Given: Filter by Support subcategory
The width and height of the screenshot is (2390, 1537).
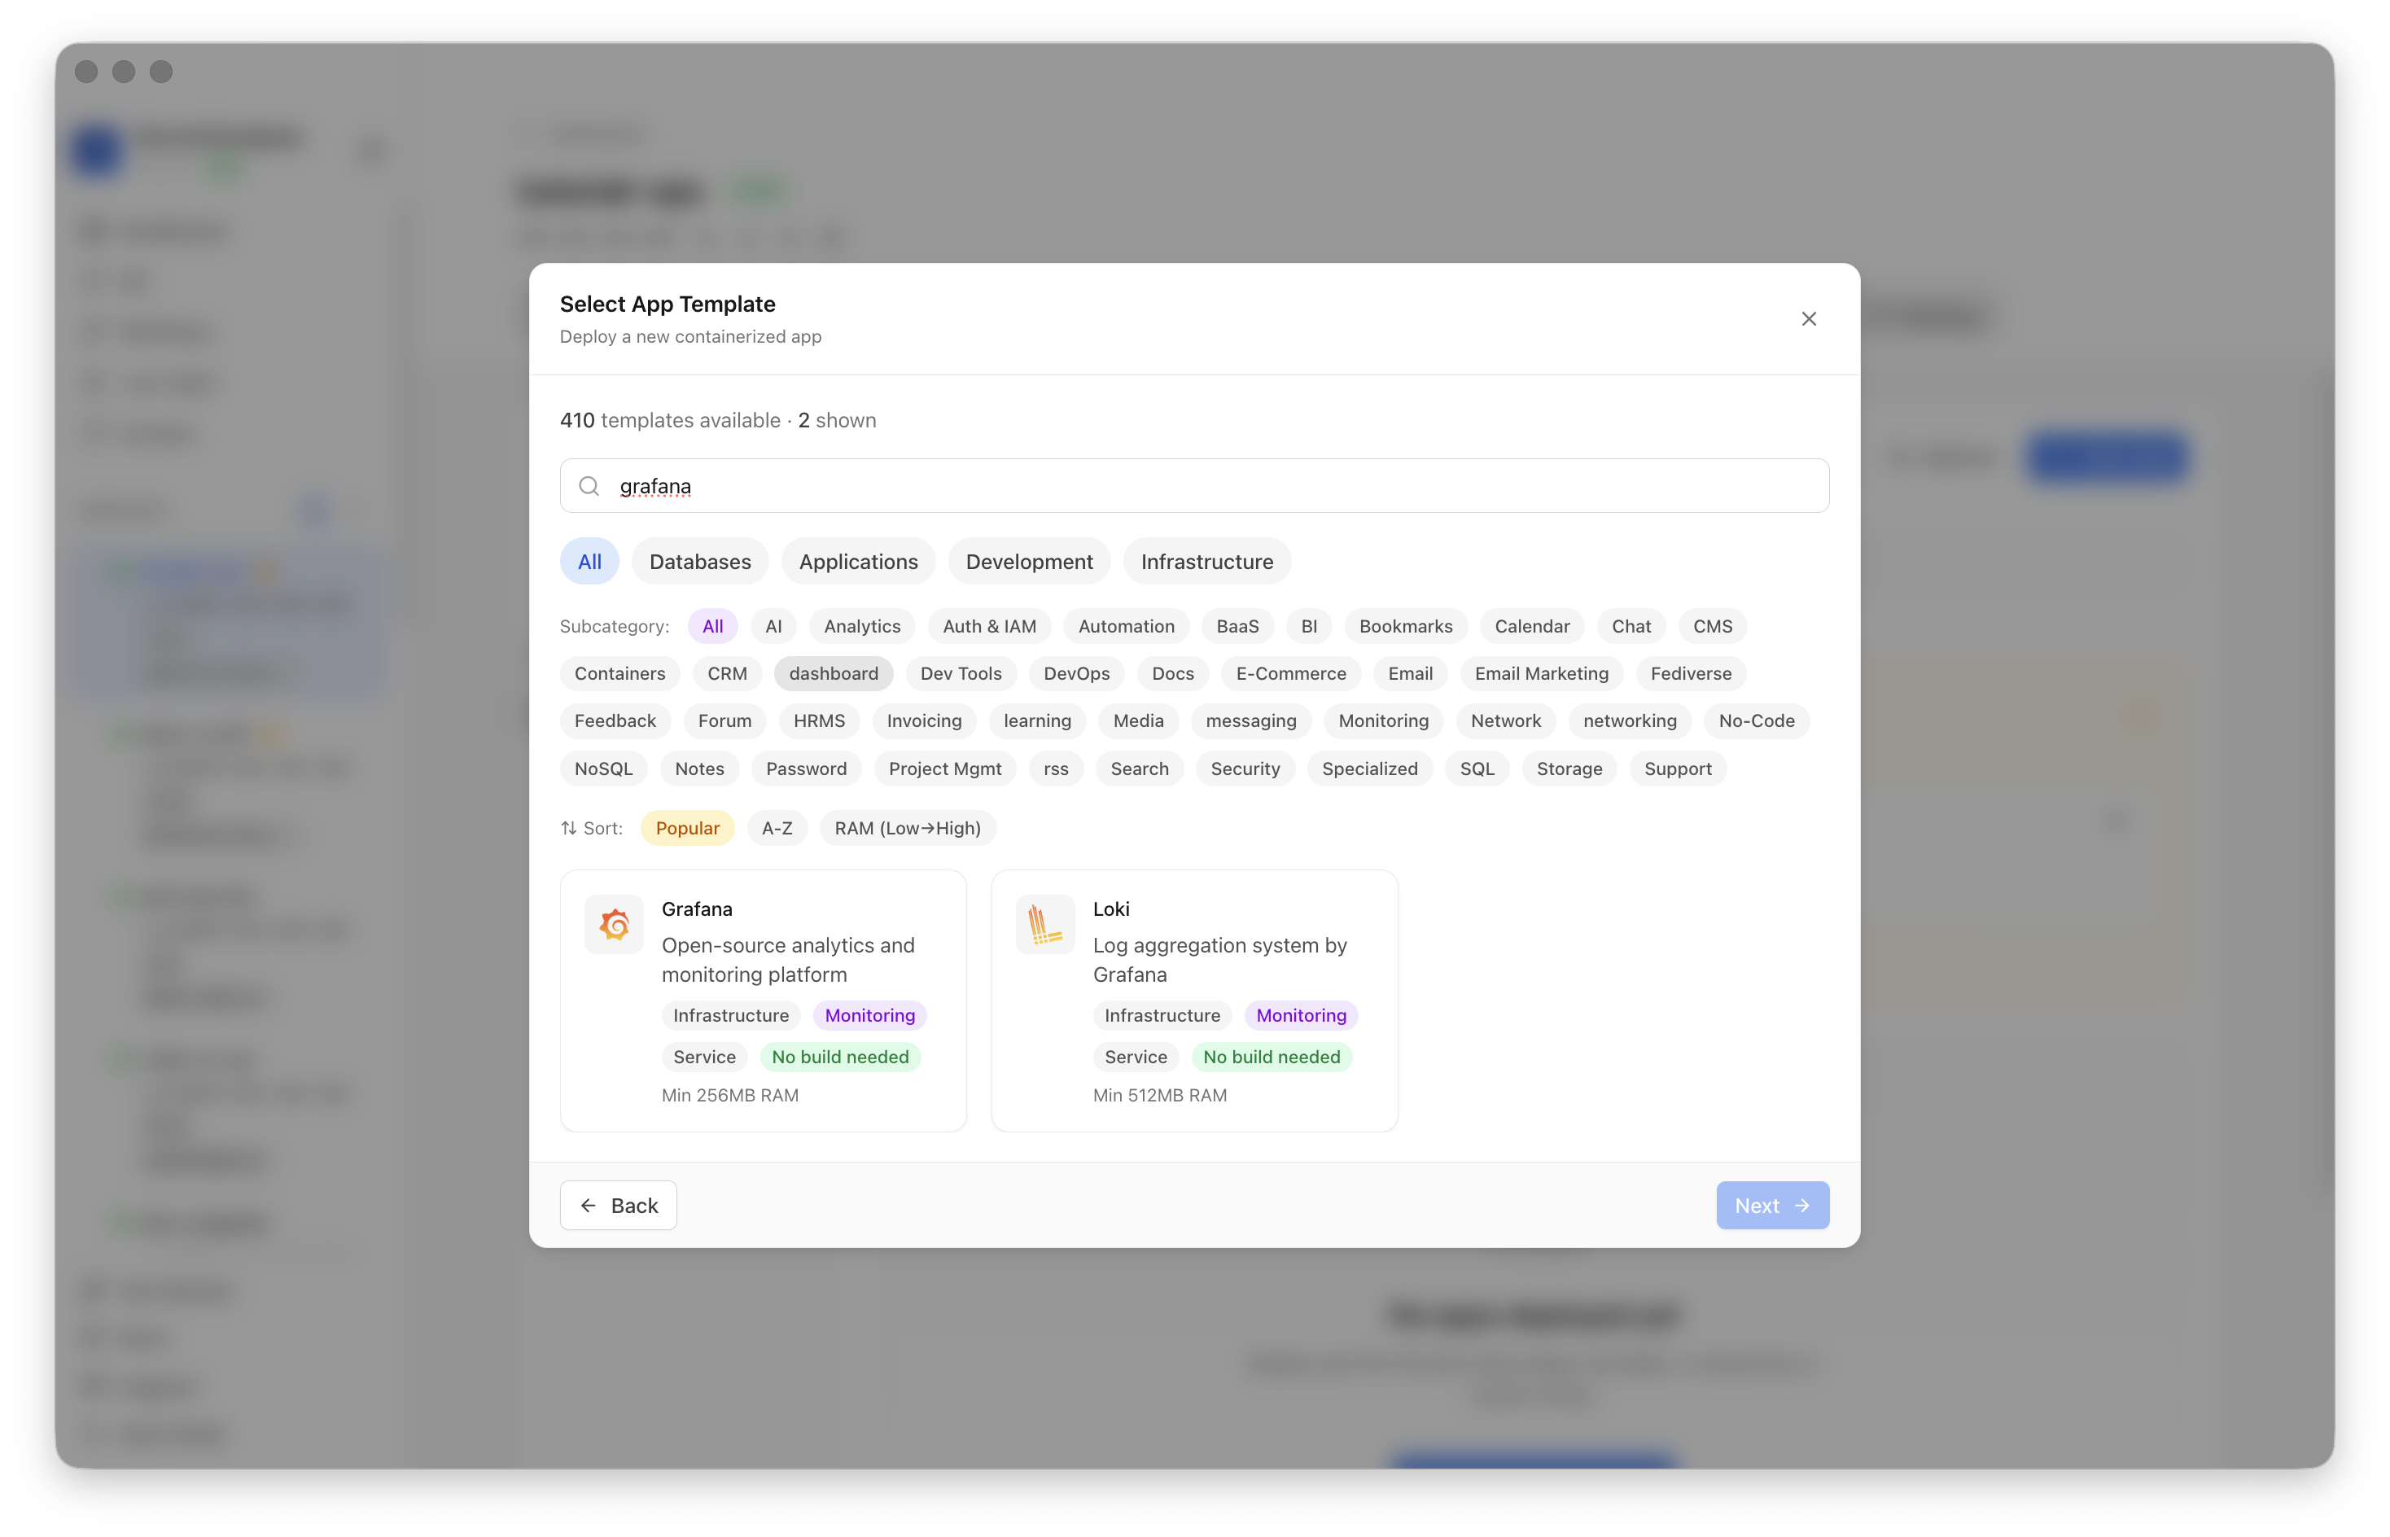Looking at the screenshot, I should (x=1678, y=768).
